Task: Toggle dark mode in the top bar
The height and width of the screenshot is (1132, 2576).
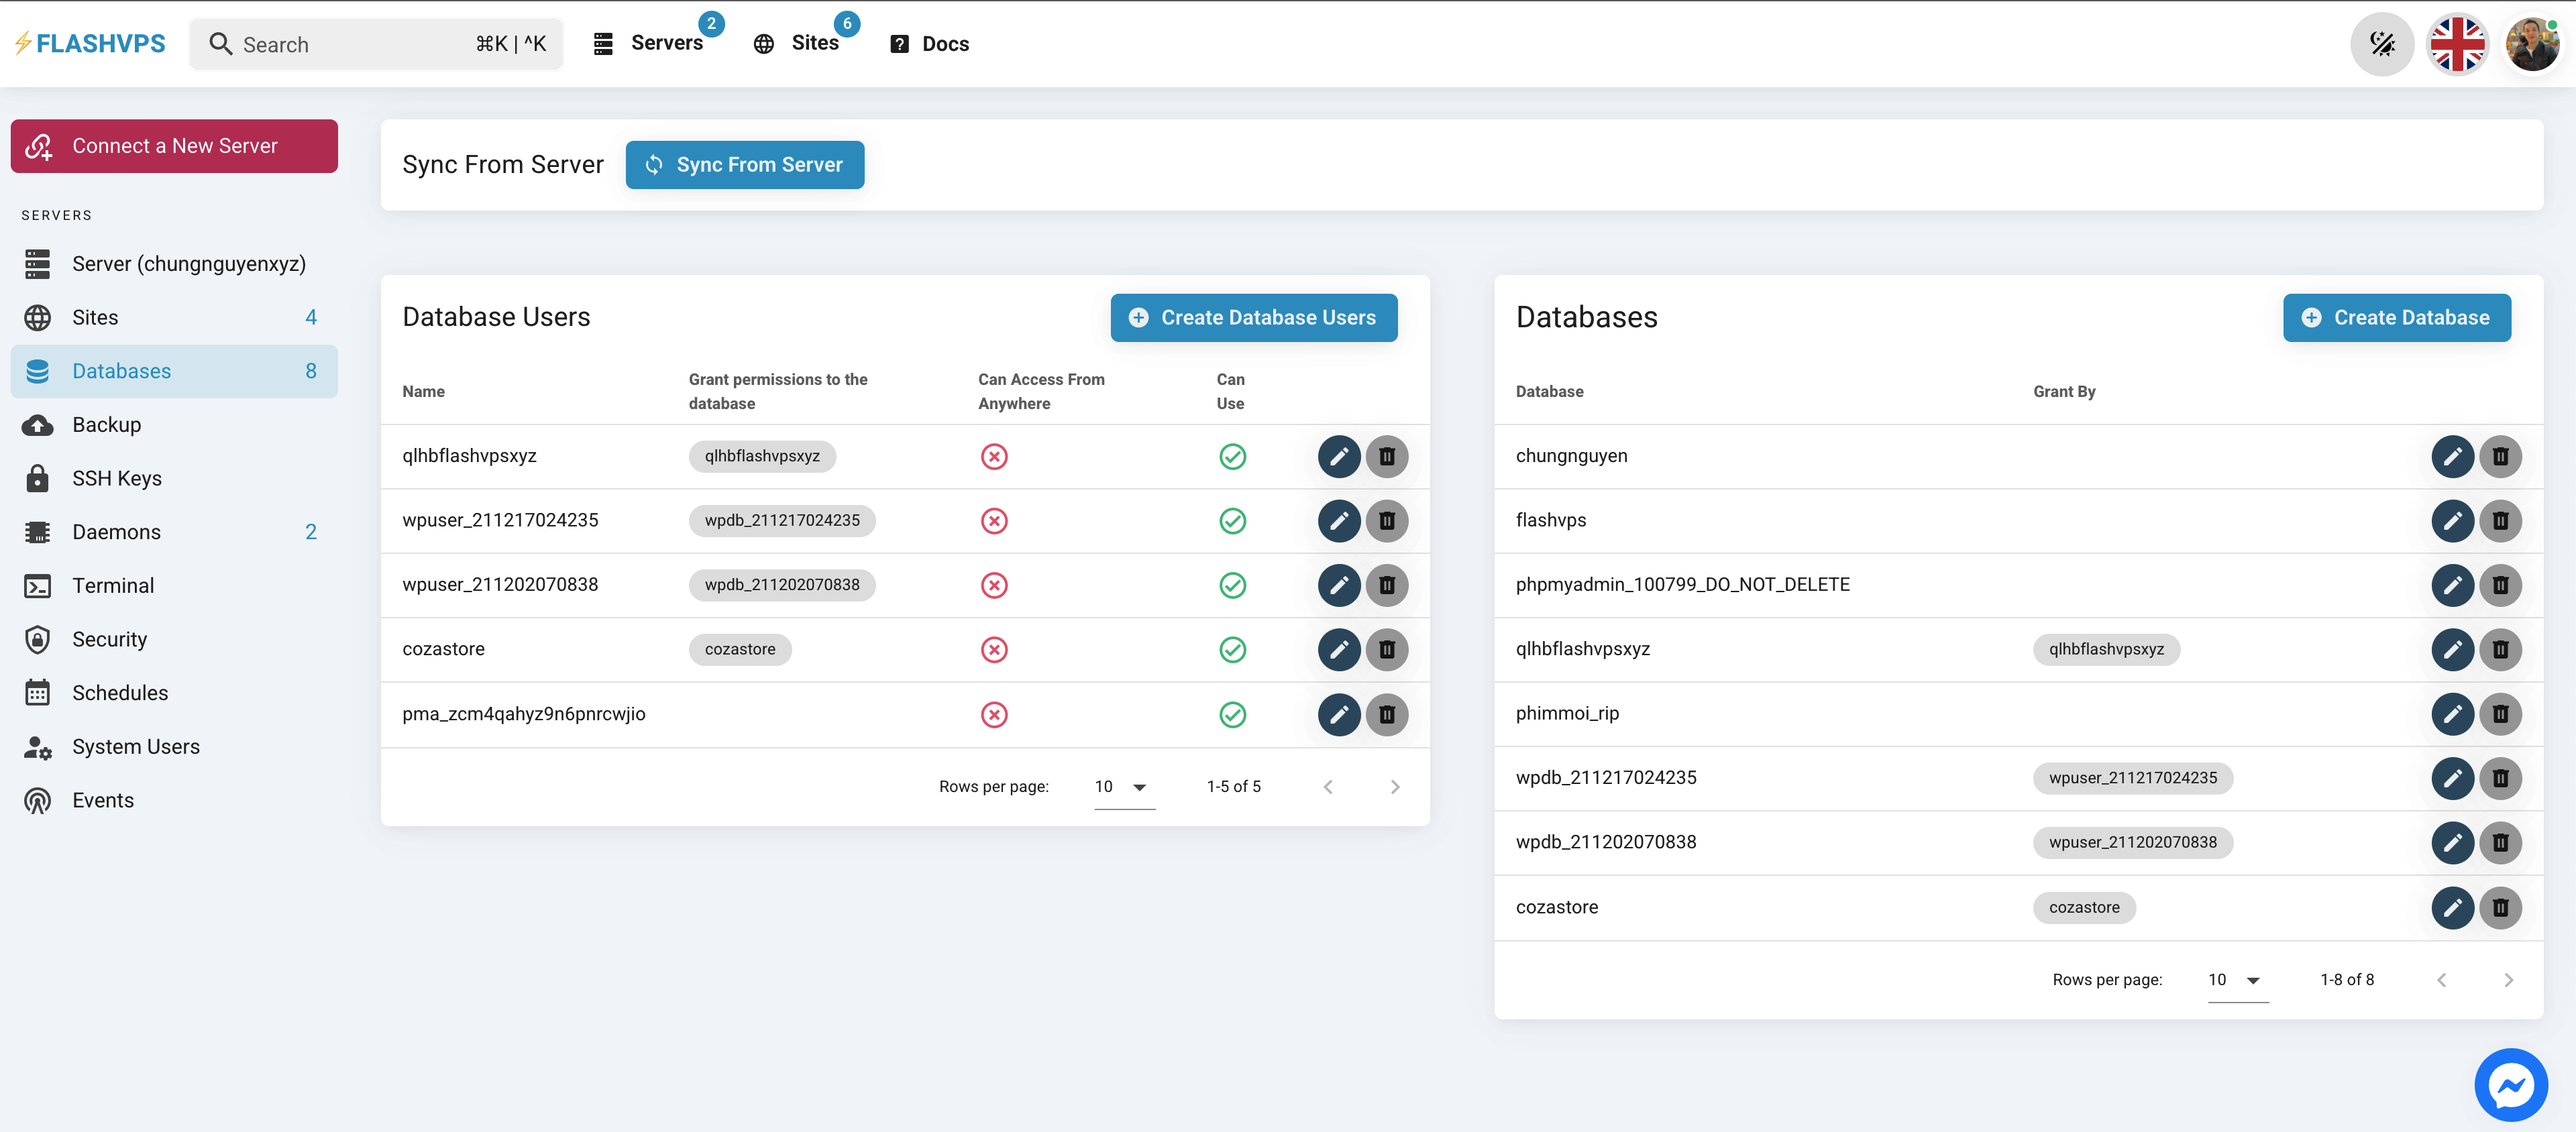Action: 2382,43
